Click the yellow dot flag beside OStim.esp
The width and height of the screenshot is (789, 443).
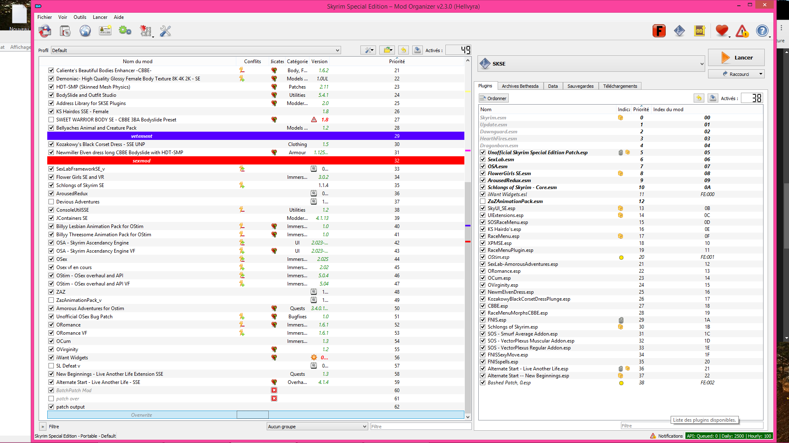(x=621, y=258)
